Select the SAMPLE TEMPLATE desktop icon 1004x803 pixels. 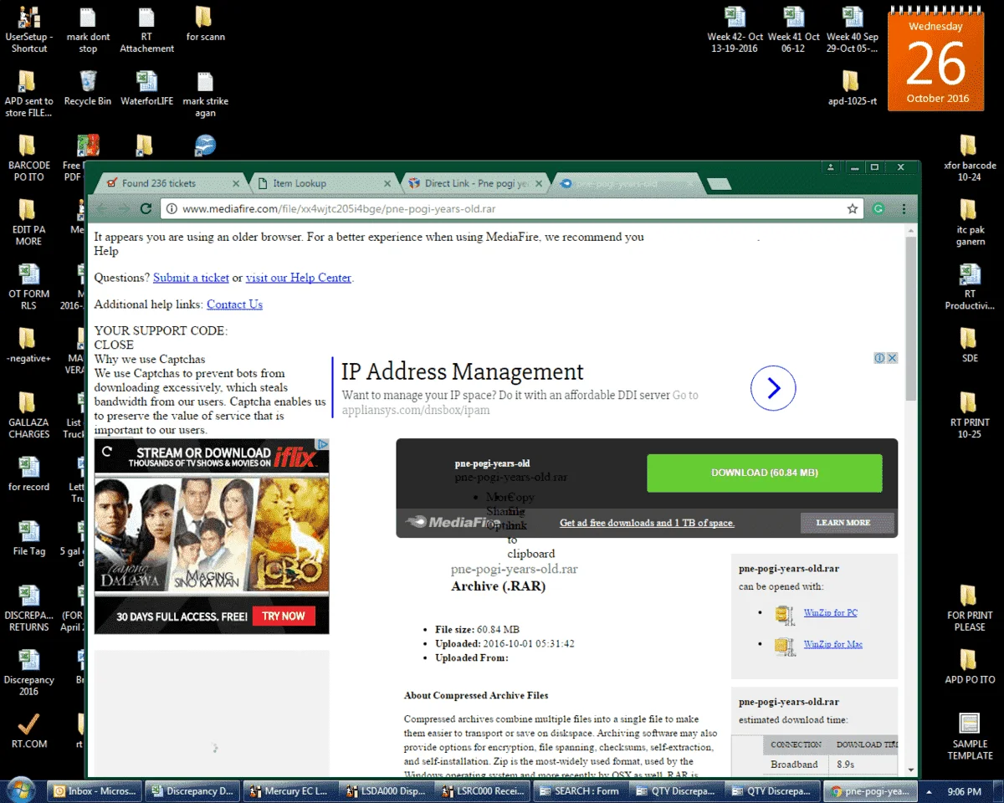(x=969, y=737)
